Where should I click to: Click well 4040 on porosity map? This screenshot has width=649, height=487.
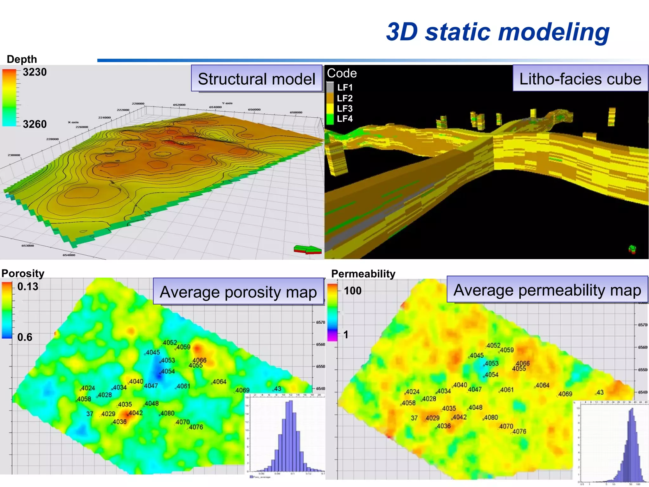136,381
